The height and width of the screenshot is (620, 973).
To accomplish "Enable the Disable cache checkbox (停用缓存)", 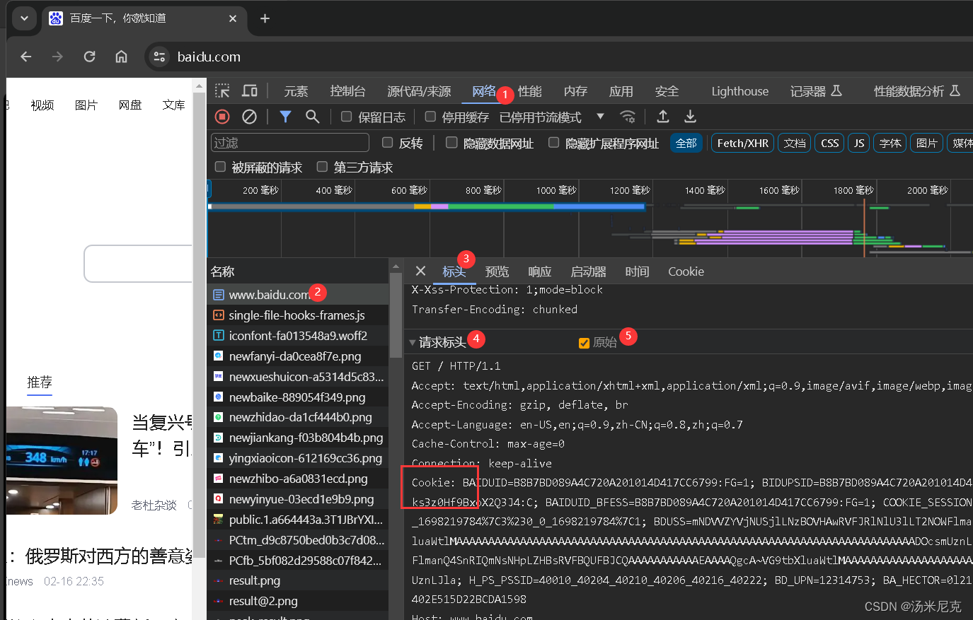I will point(430,117).
